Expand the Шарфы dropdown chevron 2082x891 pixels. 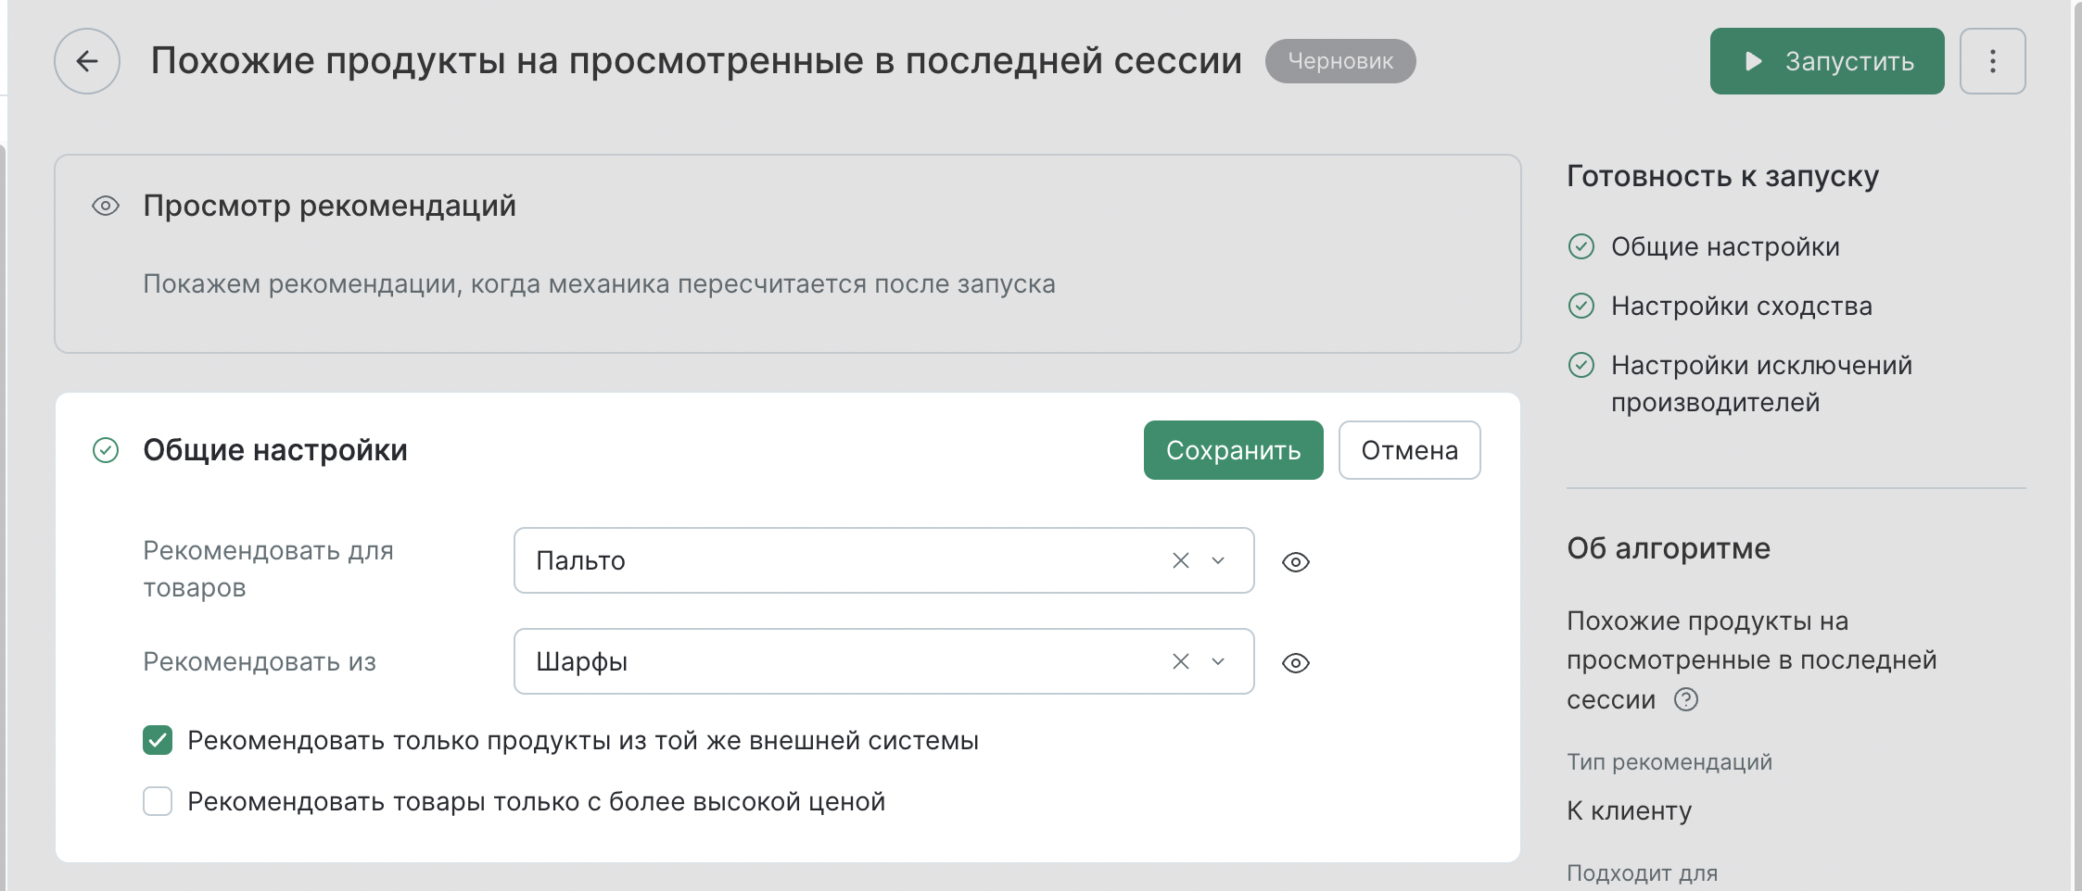[1218, 661]
